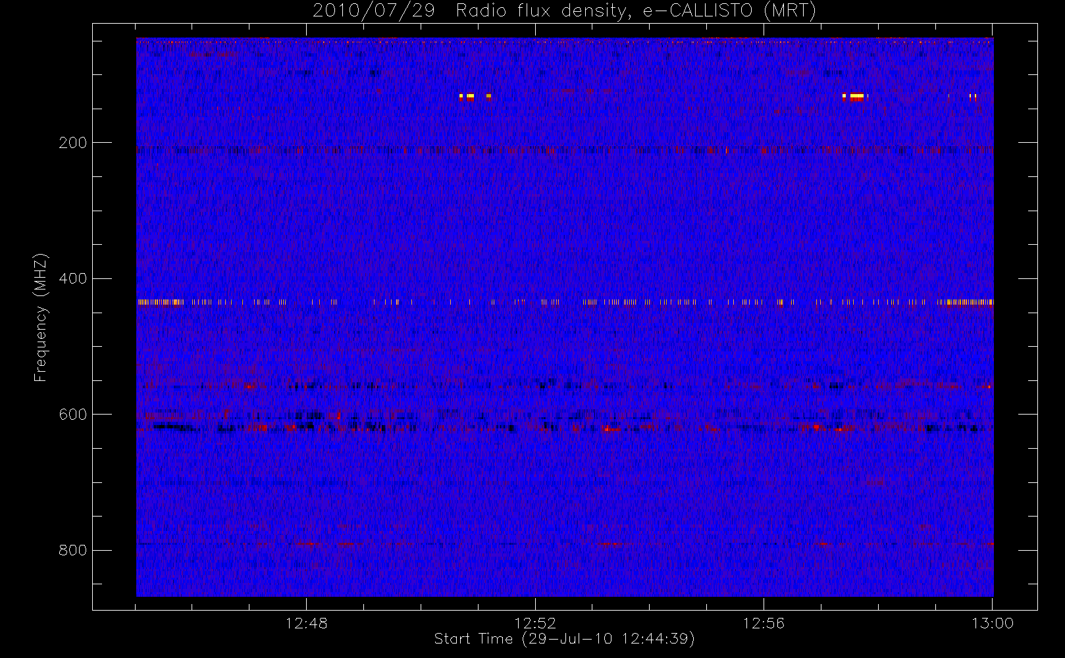Click the 'Frequency (MHZ)' axis label
The height and width of the screenshot is (658, 1065).
[x=41, y=317]
